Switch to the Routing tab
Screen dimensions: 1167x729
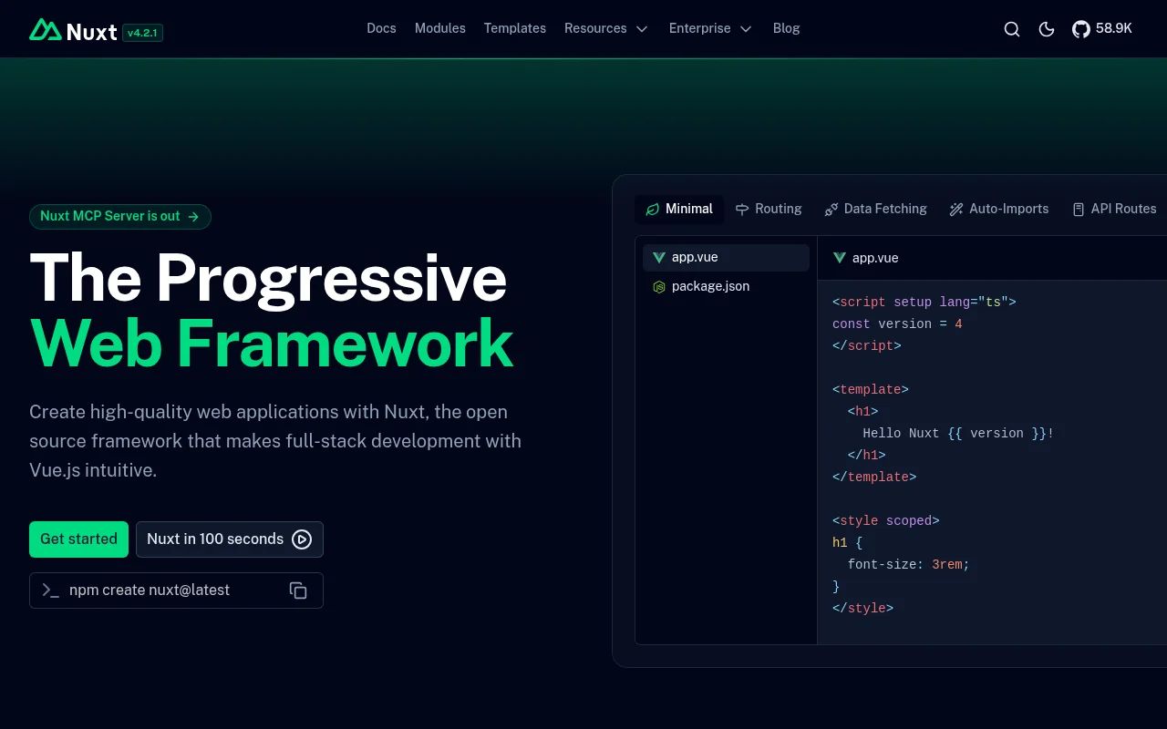769,209
